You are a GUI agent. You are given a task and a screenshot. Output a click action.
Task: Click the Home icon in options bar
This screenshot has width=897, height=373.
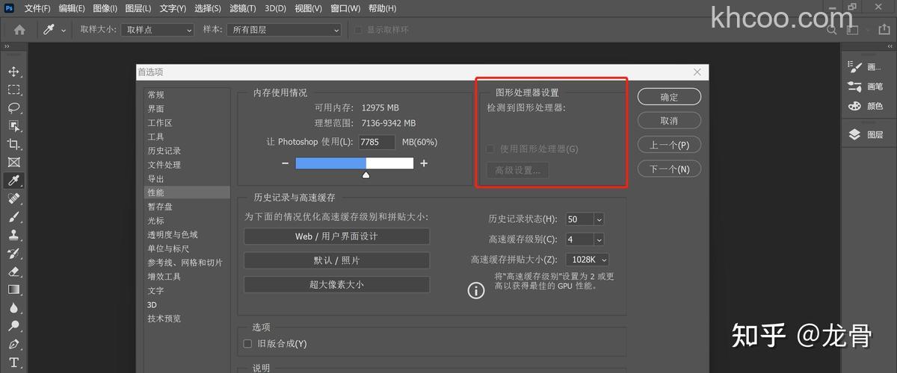19,30
